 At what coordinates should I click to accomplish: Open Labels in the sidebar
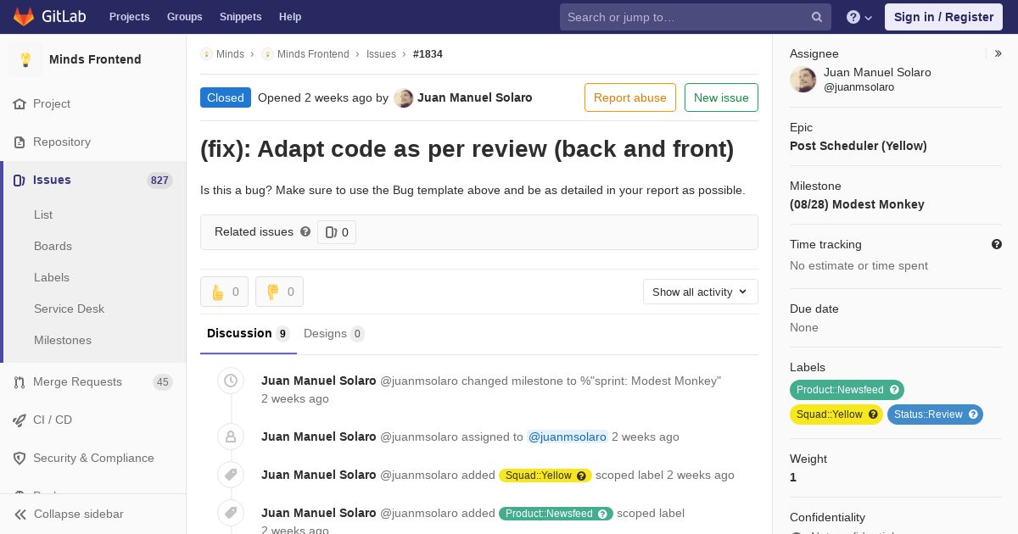[52, 277]
